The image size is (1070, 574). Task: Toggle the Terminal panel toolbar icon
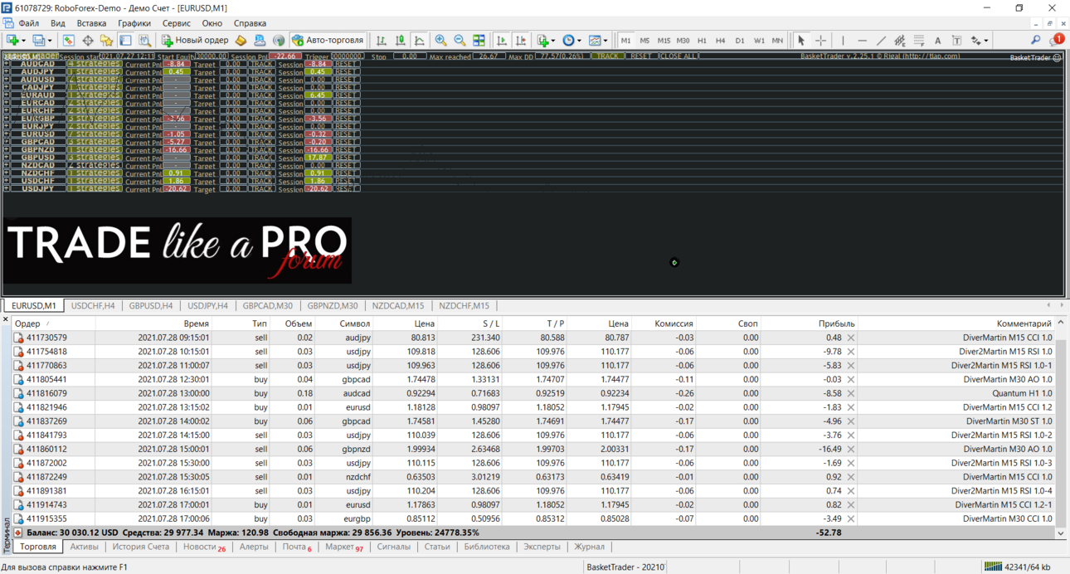coord(125,40)
